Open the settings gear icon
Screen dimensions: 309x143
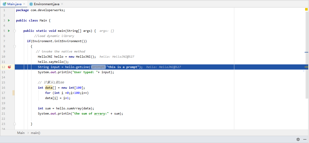298,139
